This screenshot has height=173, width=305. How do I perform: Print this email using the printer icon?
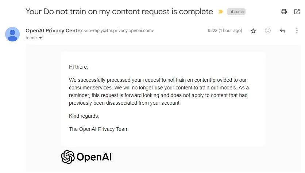click(x=284, y=12)
